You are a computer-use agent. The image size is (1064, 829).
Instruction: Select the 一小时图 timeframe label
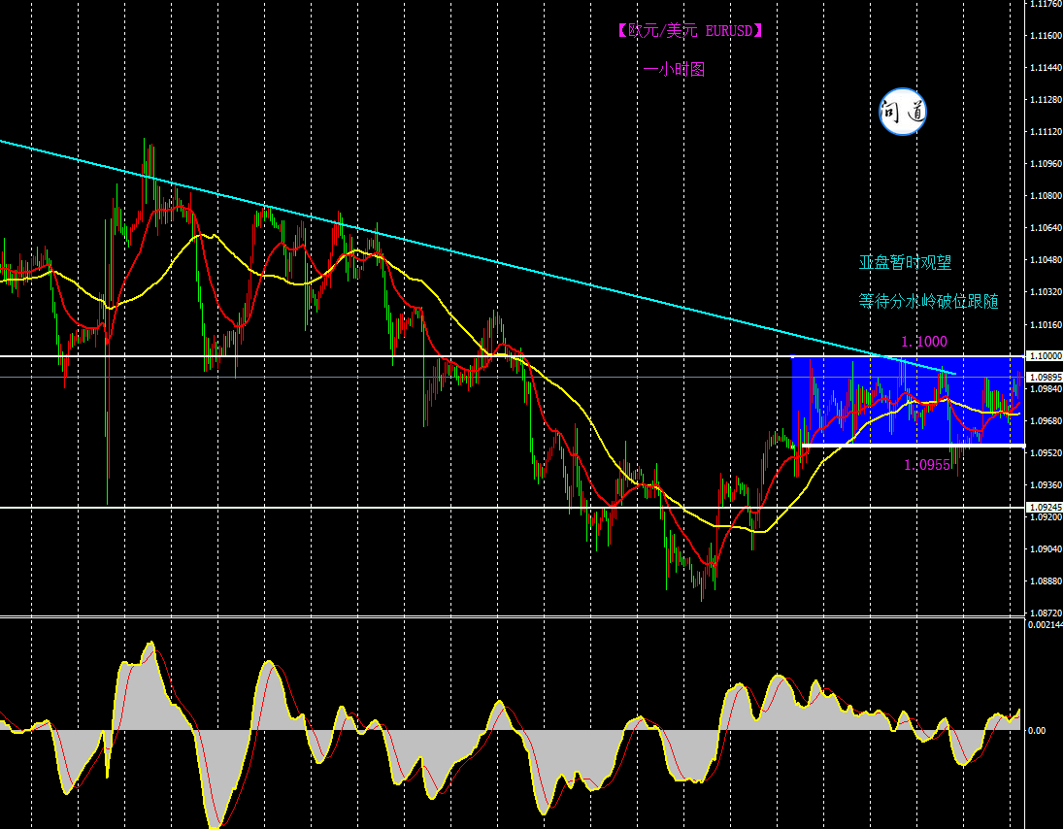tap(674, 69)
